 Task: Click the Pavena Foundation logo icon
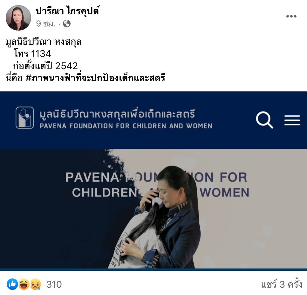[x=25, y=118]
